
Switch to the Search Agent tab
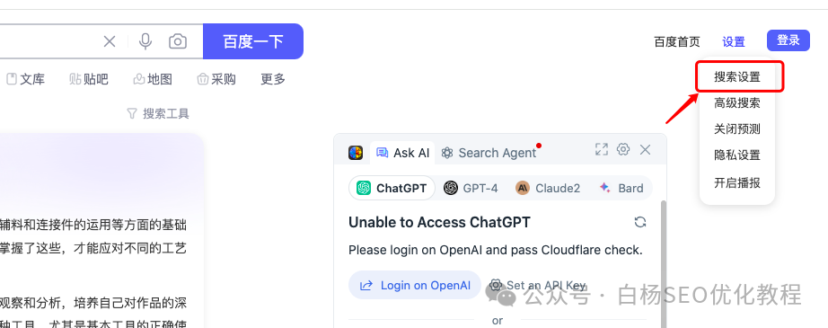[x=489, y=153]
